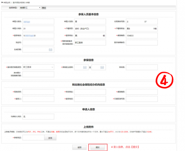Click the 与参保人关系 field showing 无

point(38,117)
